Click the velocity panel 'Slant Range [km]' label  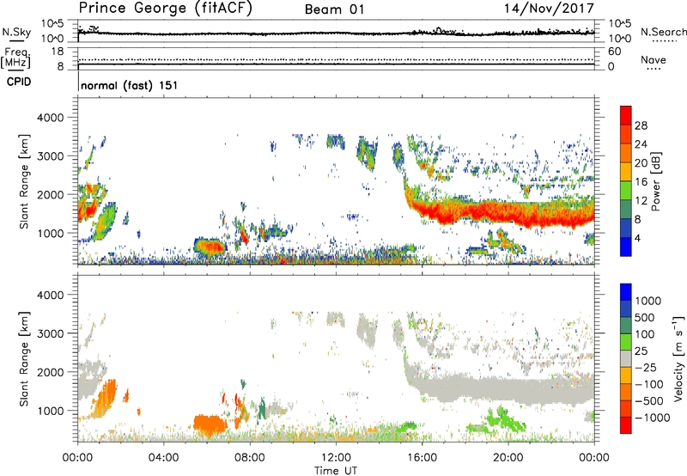[24, 358]
